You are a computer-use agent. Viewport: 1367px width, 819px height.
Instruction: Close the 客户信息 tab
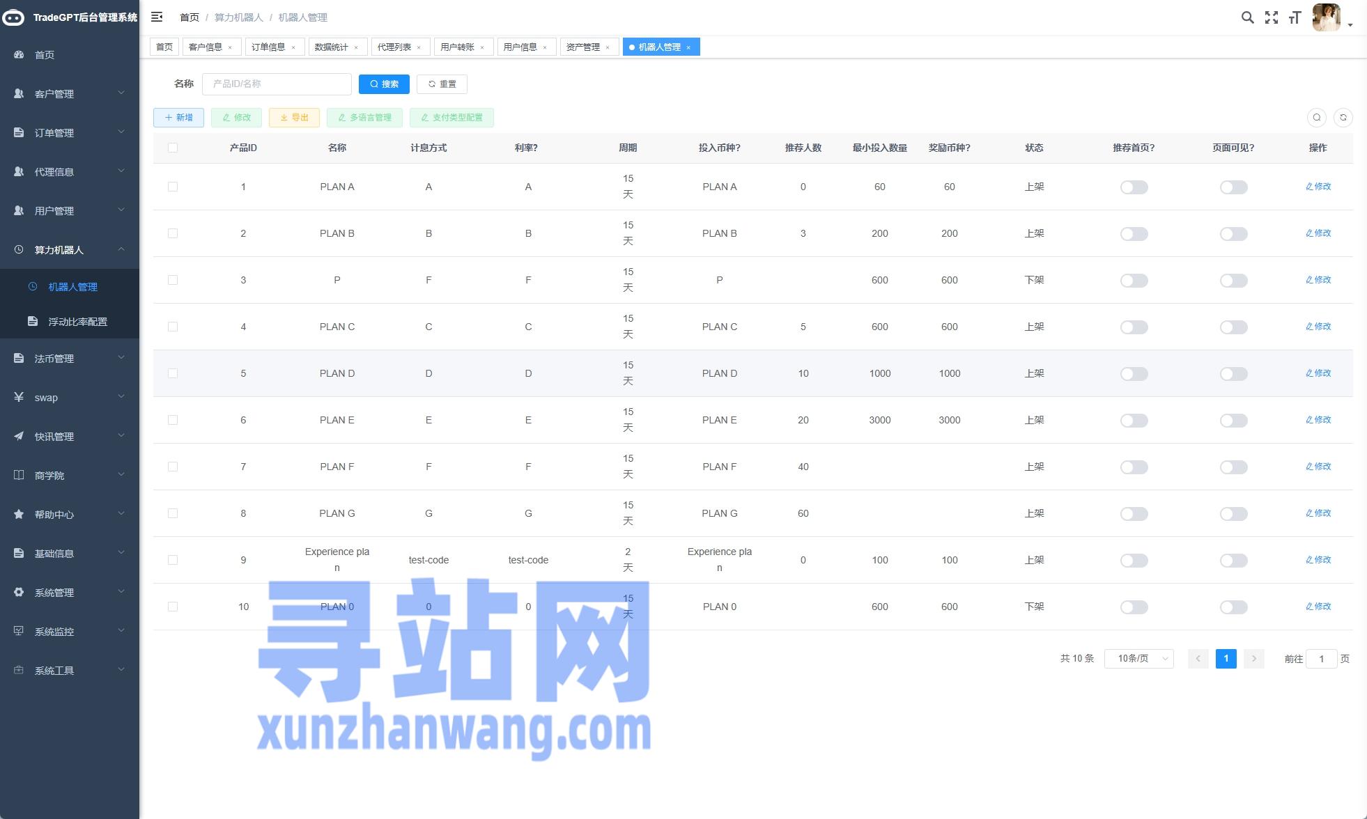pos(230,47)
